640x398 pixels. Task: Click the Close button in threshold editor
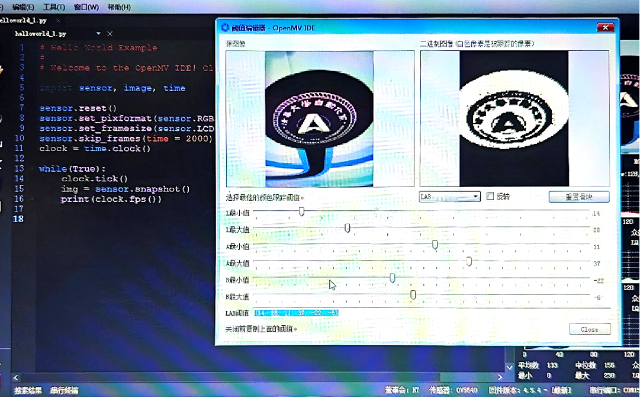point(590,329)
